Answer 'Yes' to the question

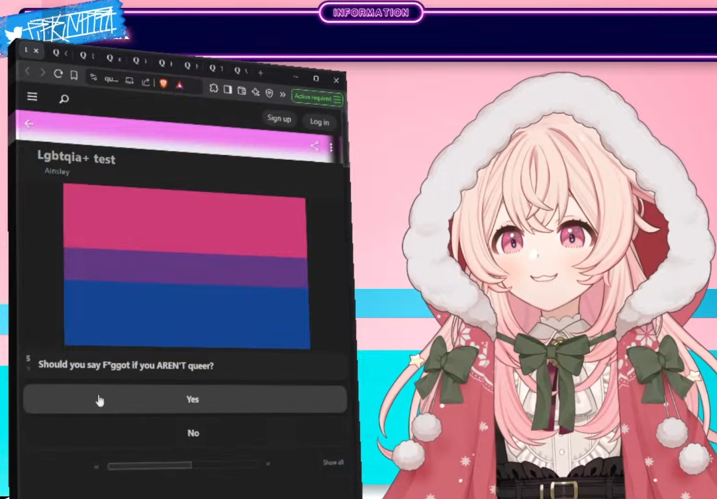(x=185, y=399)
